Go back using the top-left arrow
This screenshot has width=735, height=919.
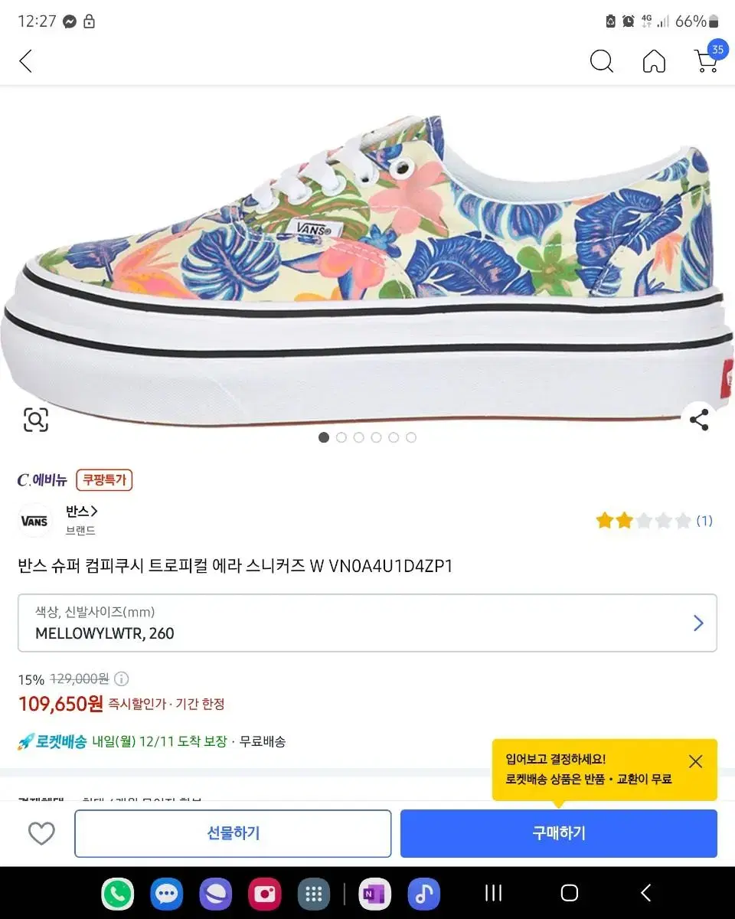coord(26,61)
